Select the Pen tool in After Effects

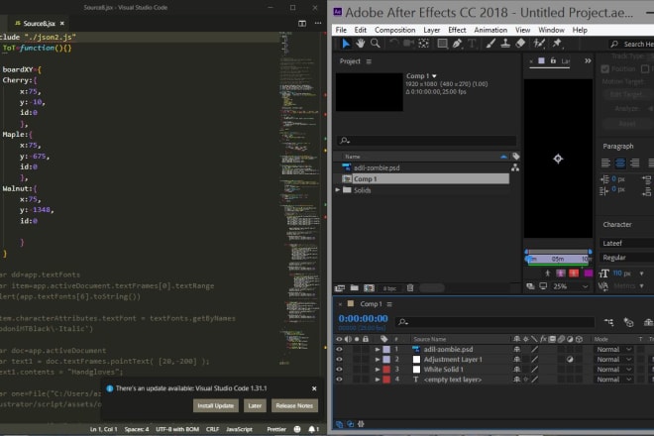click(x=457, y=43)
